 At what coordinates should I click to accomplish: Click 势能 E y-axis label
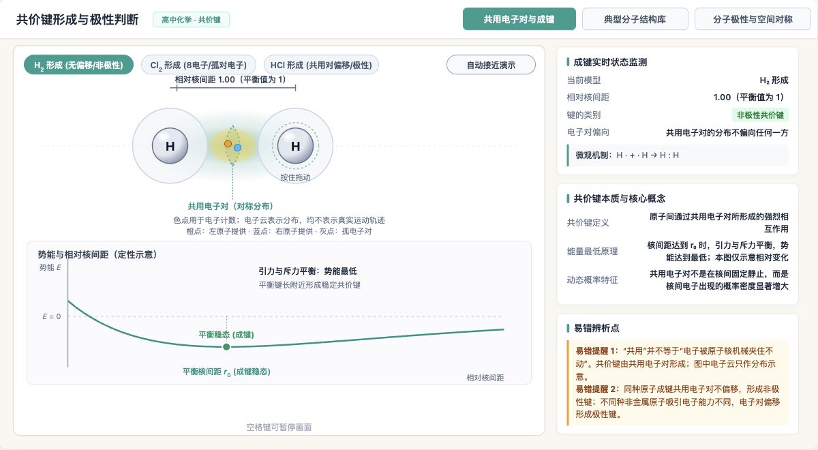(50, 267)
